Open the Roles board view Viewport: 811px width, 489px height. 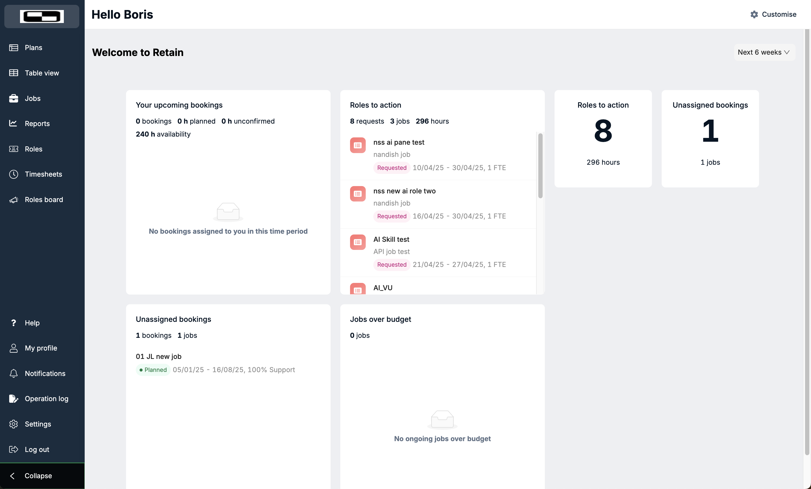pyautogui.click(x=44, y=199)
